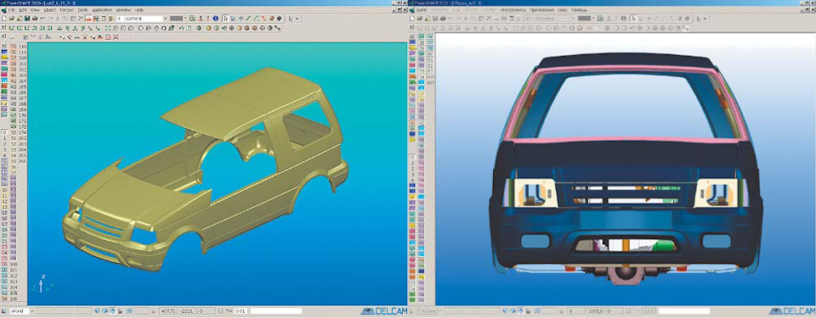816x318 pixels.
Task: Show model information with blue info icon
Action: pos(215,18)
